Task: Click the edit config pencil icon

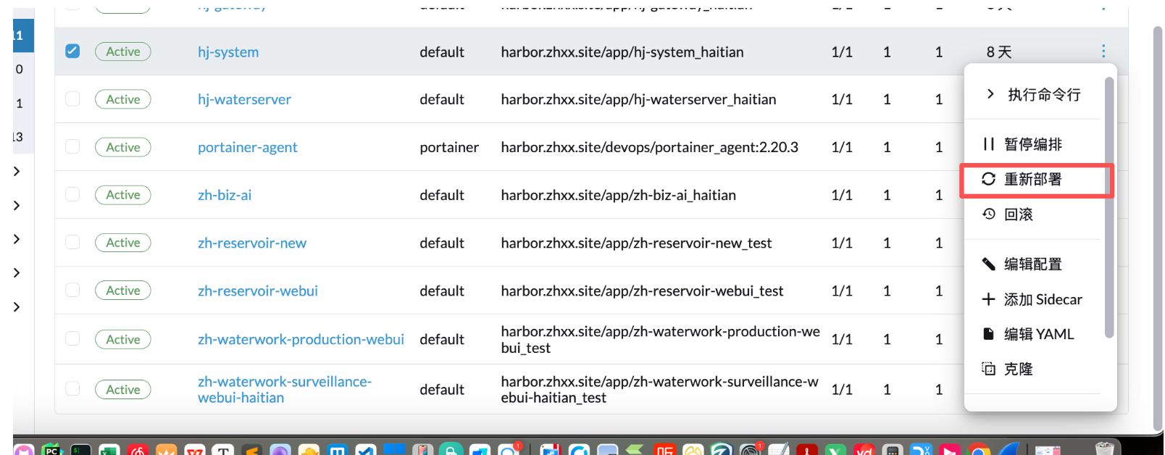Action: pyautogui.click(x=988, y=264)
